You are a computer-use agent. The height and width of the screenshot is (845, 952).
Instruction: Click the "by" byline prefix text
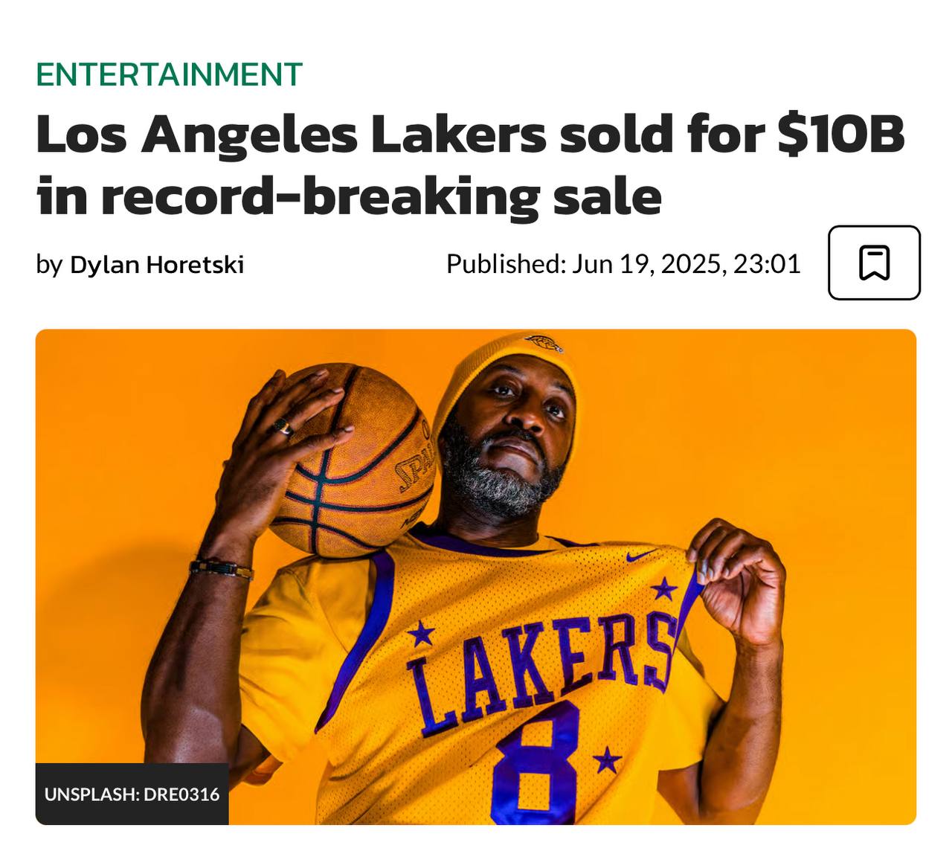(x=49, y=265)
